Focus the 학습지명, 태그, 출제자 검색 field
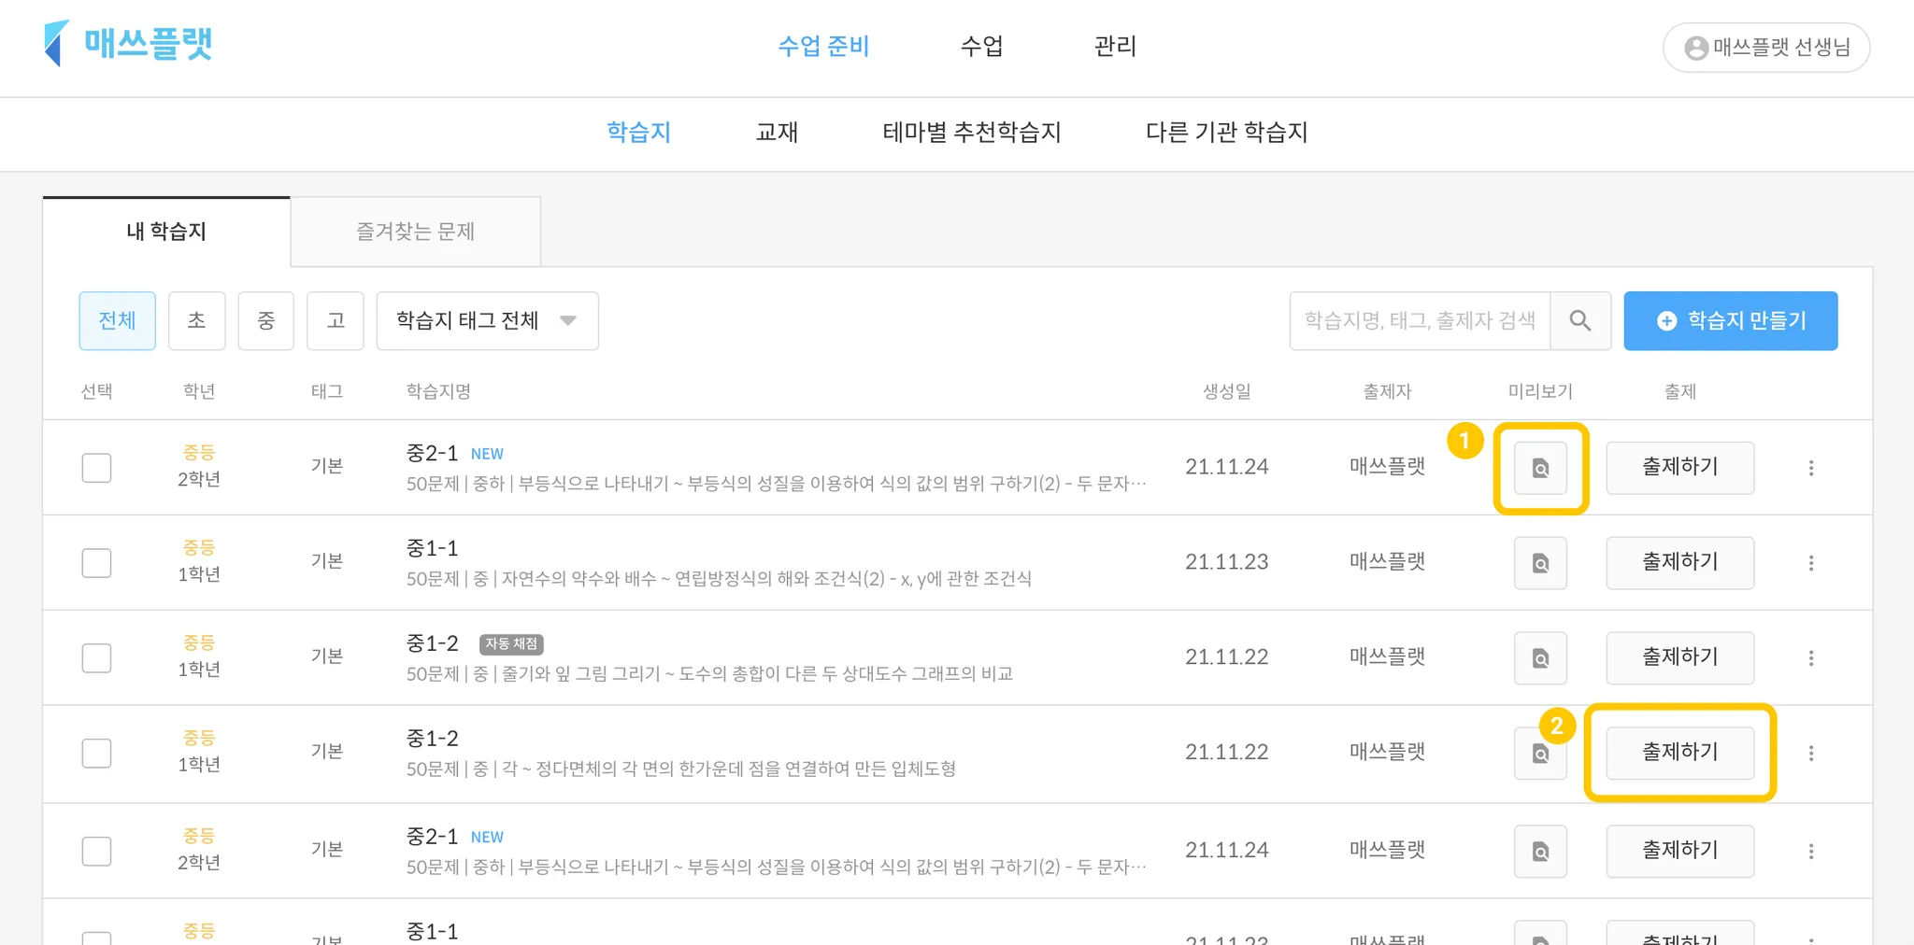Image resolution: width=1914 pixels, height=945 pixels. pos(1419,321)
